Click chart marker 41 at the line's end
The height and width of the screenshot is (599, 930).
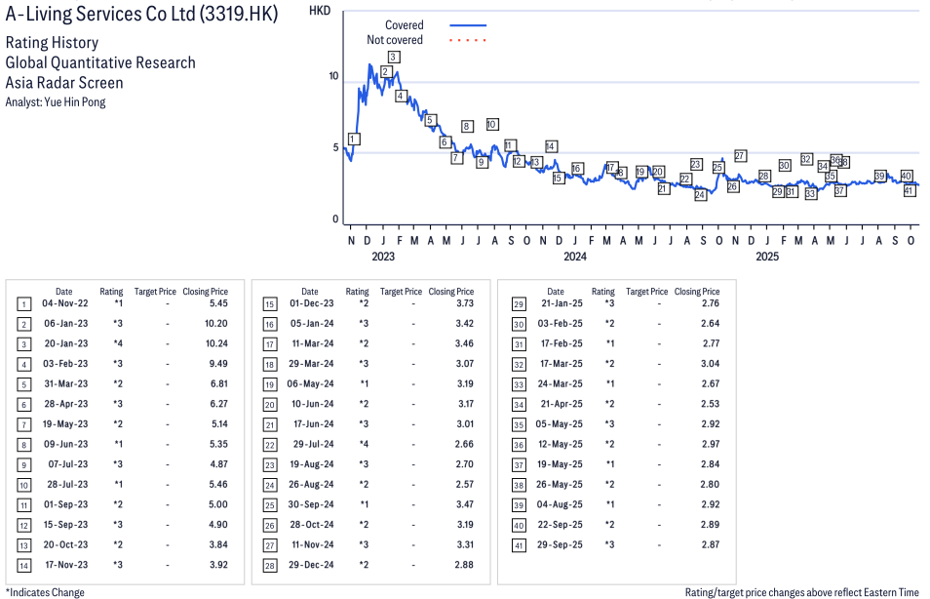(x=909, y=190)
